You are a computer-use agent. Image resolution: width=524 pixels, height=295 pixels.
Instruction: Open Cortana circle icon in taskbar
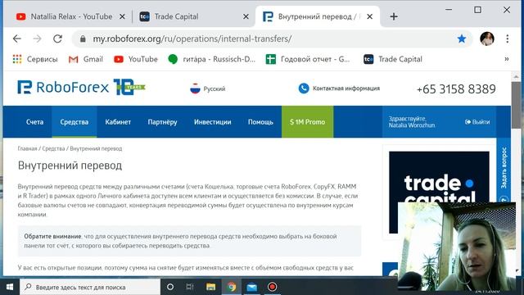tap(170, 287)
